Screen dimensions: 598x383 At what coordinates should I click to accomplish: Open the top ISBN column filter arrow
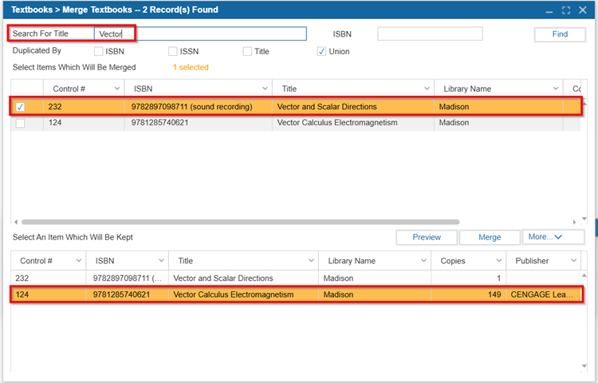click(x=265, y=89)
